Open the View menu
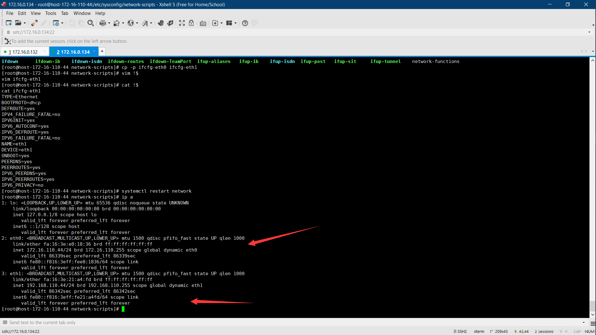596x335 pixels. click(36, 13)
